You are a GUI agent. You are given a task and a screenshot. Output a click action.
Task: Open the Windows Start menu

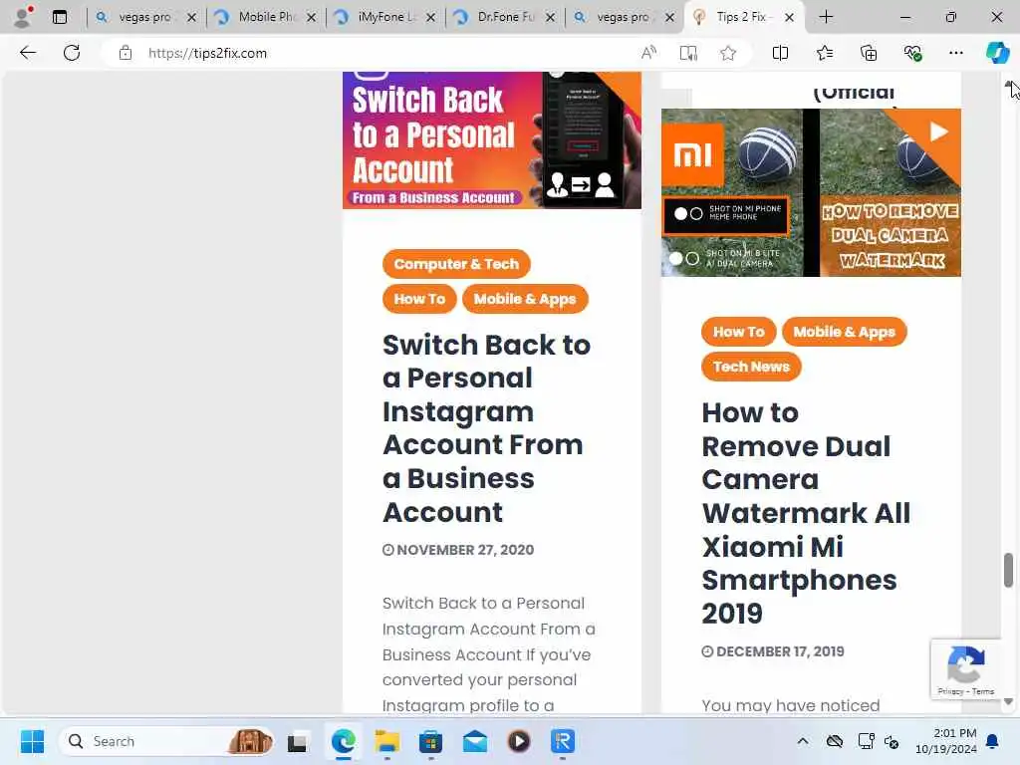tap(33, 741)
